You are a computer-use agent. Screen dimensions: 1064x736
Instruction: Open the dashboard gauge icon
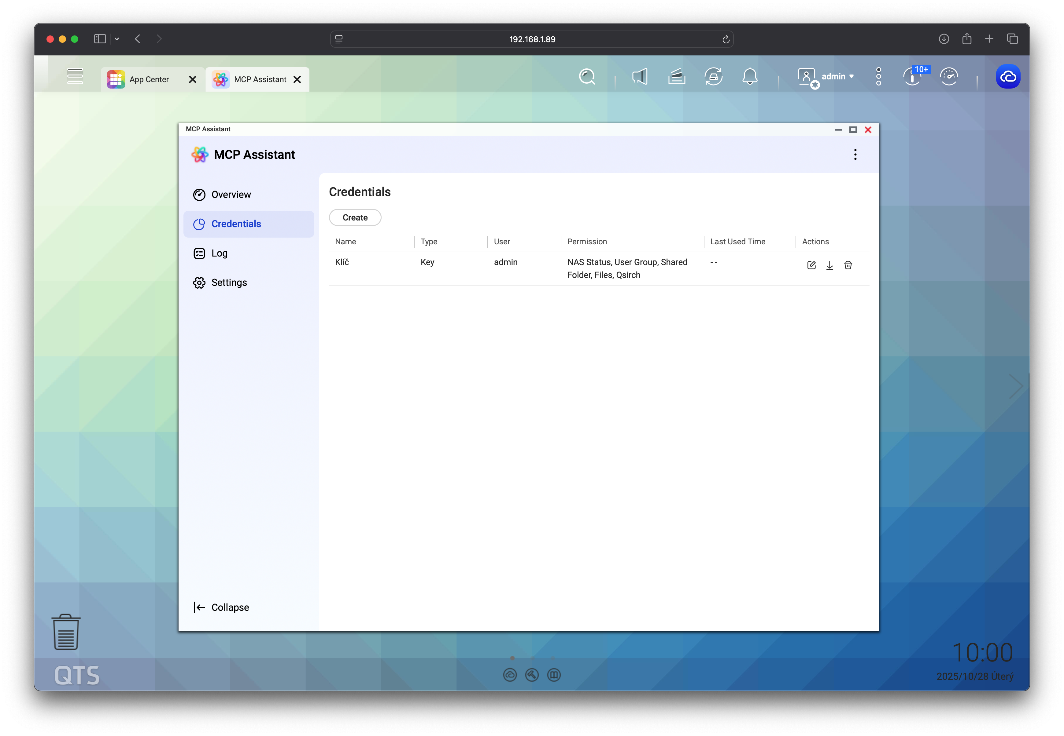tap(949, 77)
